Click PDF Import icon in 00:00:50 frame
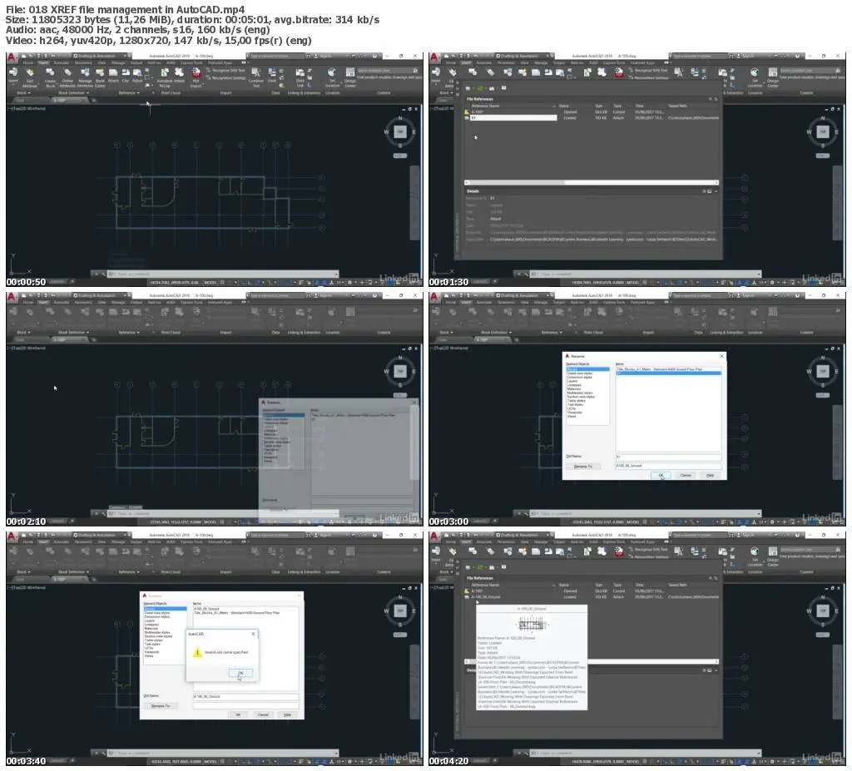This screenshot has height=771, width=852. click(x=196, y=73)
